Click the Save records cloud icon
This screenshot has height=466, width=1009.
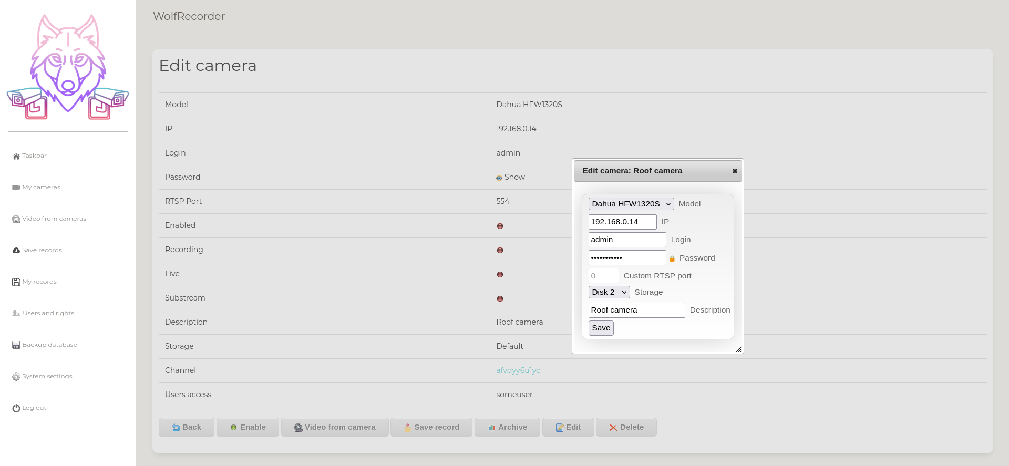[16, 251]
